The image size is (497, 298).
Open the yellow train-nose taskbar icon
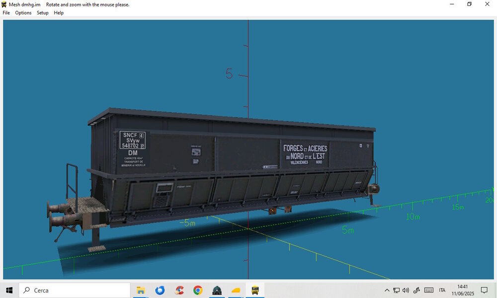(236, 290)
